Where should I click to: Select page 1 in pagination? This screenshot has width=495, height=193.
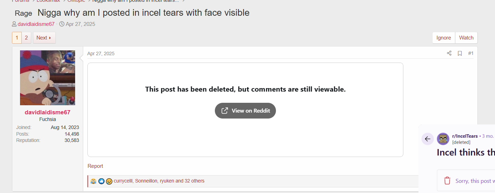click(17, 38)
